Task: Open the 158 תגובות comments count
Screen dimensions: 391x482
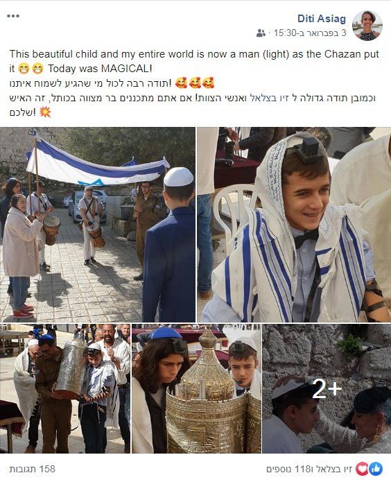Action: tap(32, 469)
